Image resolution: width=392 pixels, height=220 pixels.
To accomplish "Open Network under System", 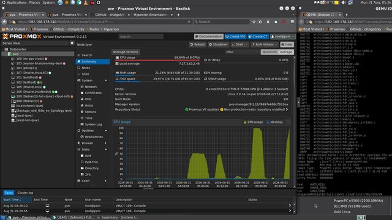I will 91,87.
